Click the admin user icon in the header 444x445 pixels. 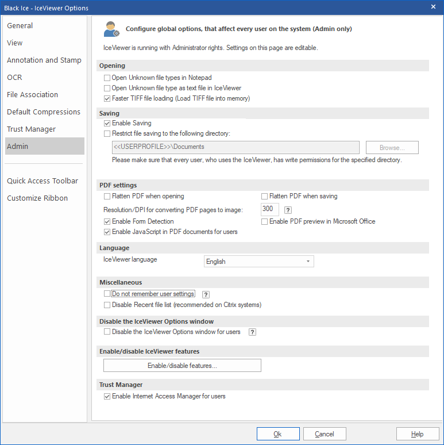point(111,29)
